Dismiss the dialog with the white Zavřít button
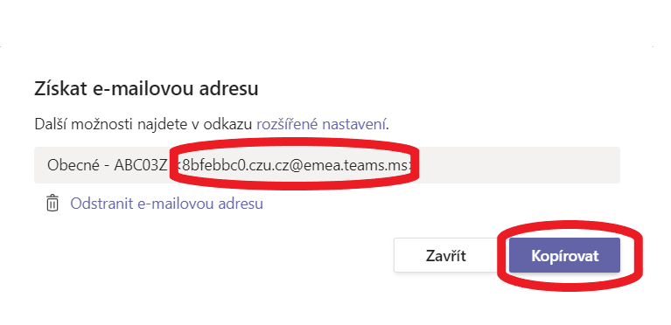 pos(446,255)
